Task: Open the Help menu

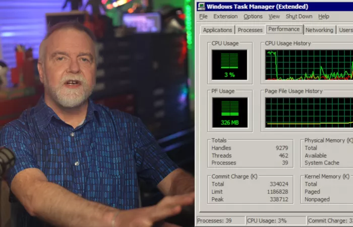Action: click(324, 17)
